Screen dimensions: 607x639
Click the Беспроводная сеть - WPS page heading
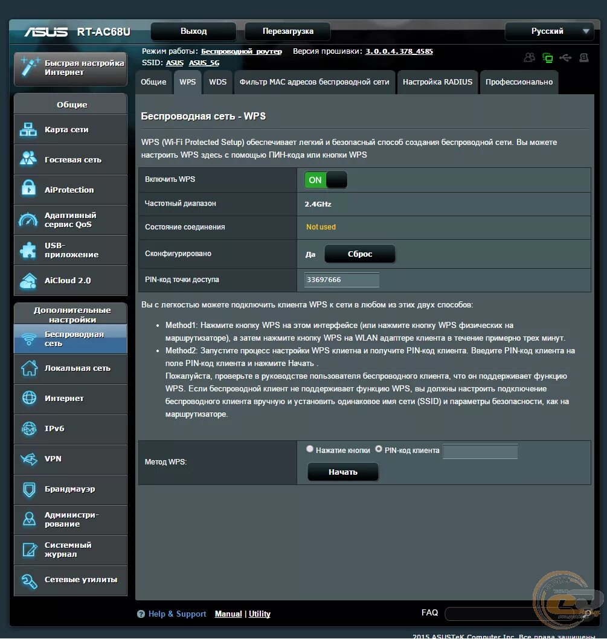click(204, 116)
